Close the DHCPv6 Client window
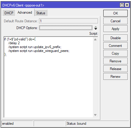This screenshot has width=131, height=128. point(127,5)
